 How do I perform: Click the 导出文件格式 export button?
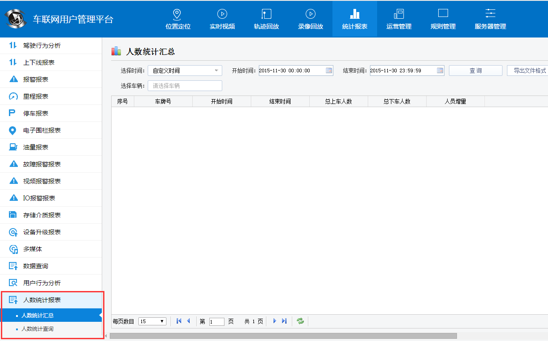pyautogui.click(x=529, y=71)
